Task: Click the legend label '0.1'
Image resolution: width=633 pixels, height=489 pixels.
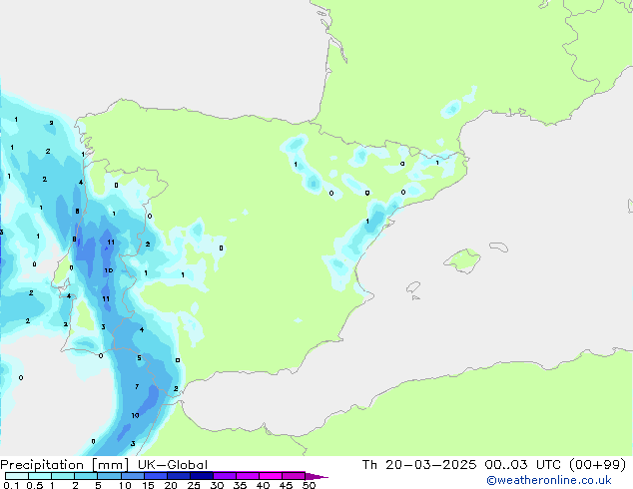Action: tap(11, 485)
